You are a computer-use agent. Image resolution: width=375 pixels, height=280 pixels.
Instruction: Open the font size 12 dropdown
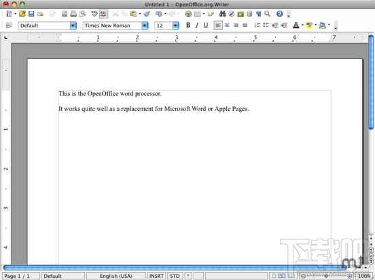175,26
